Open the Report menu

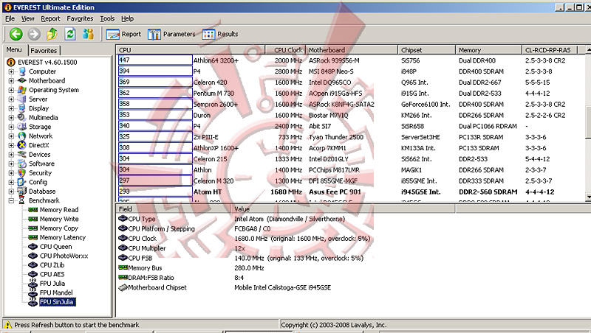(50, 18)
